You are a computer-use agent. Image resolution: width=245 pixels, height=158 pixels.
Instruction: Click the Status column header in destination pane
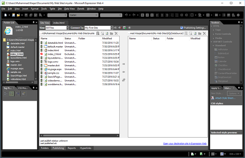pos(158,38)
